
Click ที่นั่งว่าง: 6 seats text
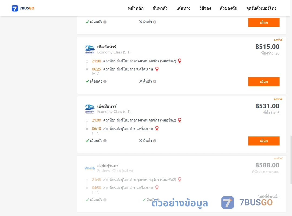pyautogui.click(x=271, y=113)
